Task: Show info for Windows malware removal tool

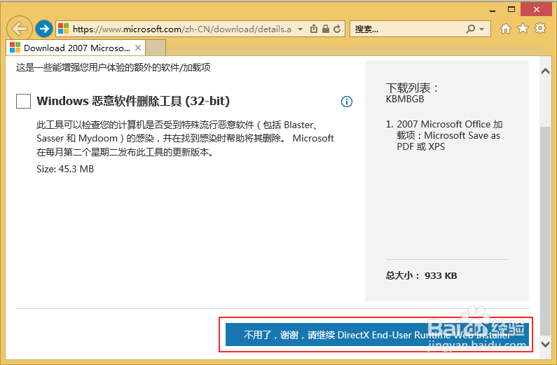Action: point(347,102)
